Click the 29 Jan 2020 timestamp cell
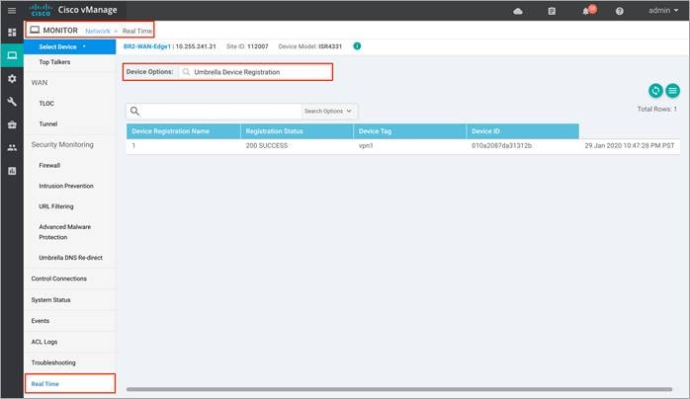The height and width of the screenshot is (399, 690). tap(630, 145)
